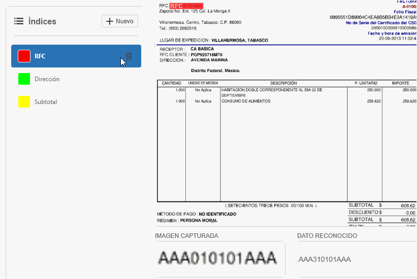The width and height of the screenshot is (417, 279).
Task: Click SETECIENTOS TRECE PESOS amount text
Action: pos(271,205)
